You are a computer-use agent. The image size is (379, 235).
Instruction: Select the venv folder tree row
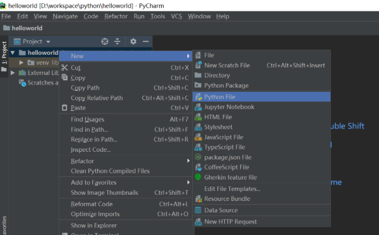pos(34,62)
